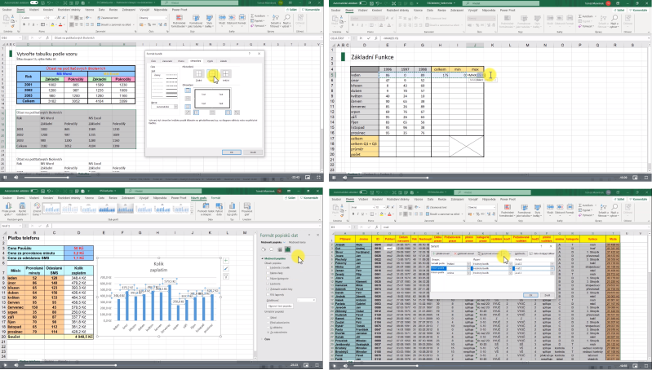Select the 'none' border preset in Format Cells
The image size is (652, 370).
(199, 73)
